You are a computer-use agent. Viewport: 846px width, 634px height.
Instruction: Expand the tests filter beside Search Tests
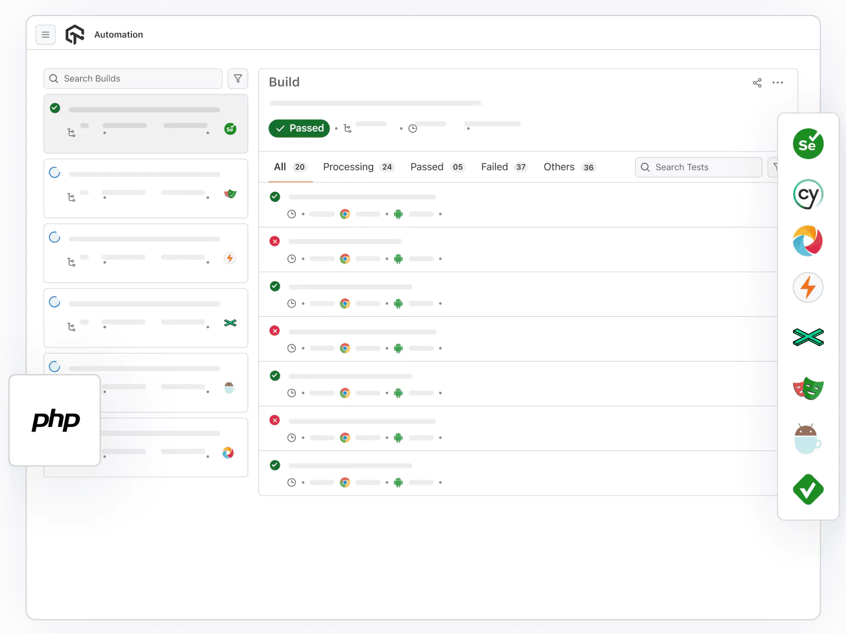[x=774, y=167]
